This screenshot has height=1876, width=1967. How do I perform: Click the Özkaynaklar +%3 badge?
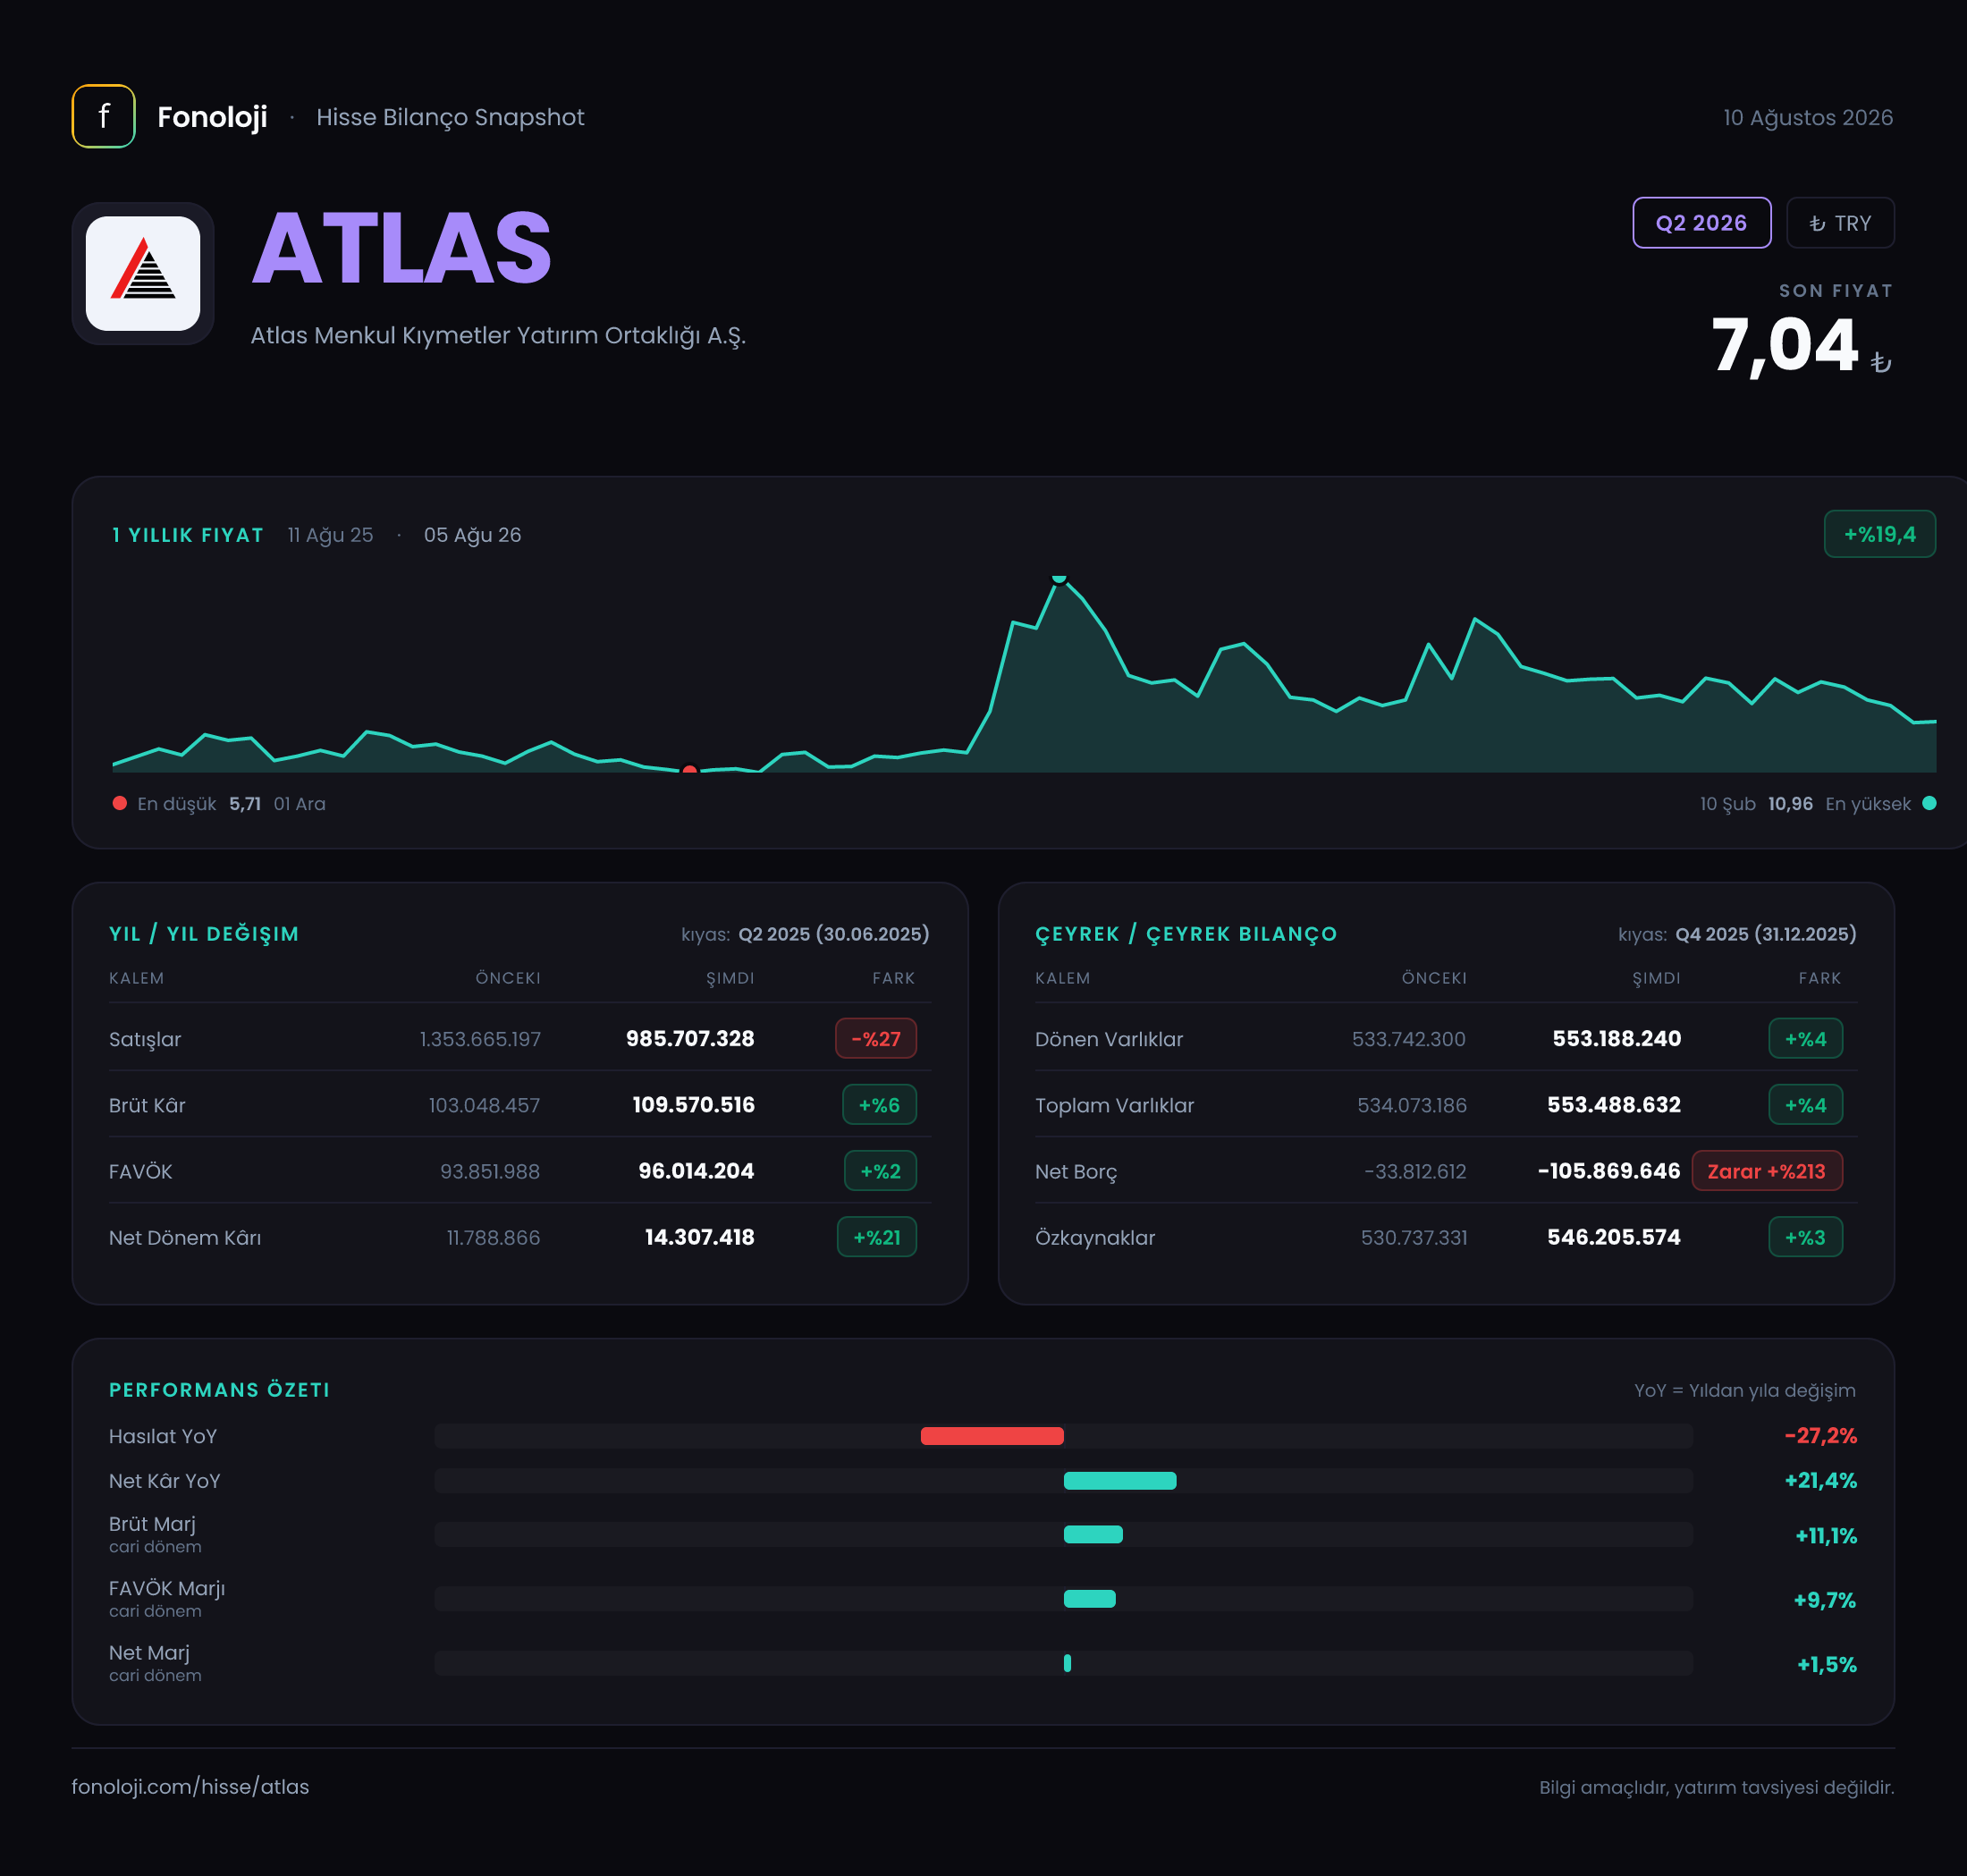pyautogui.click(x=1805, y=1237)
